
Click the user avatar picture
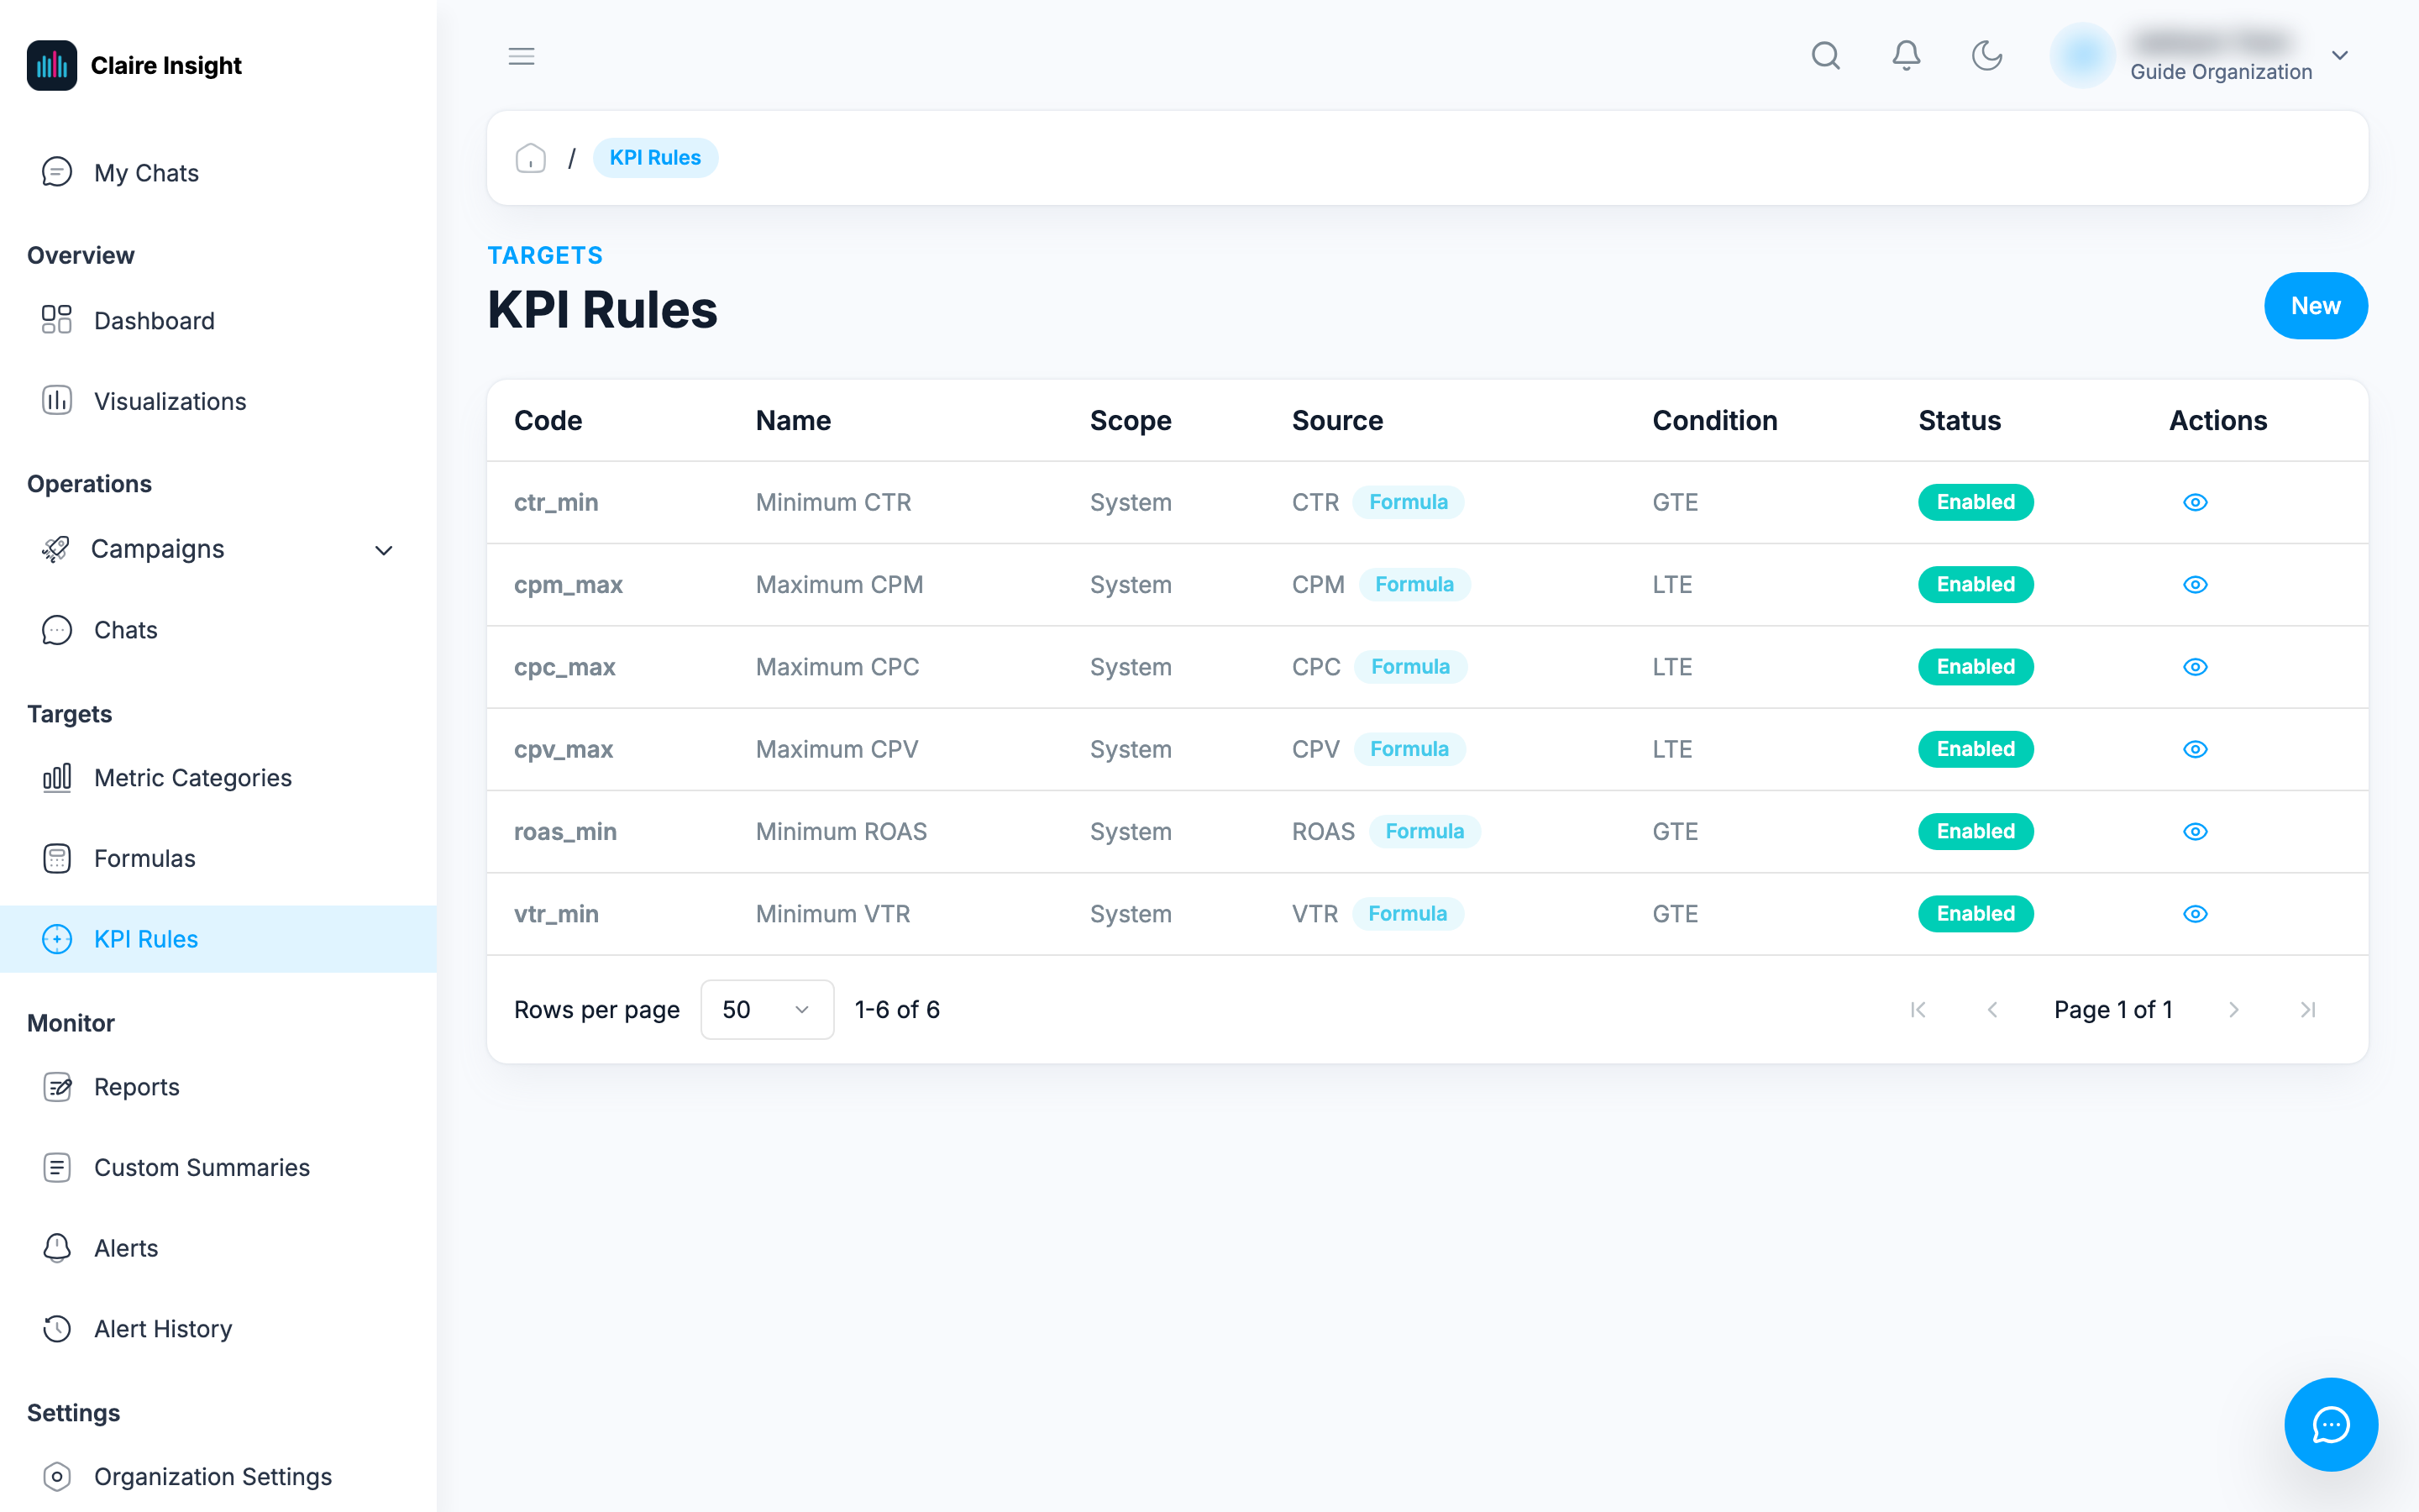click(2082, 56)
